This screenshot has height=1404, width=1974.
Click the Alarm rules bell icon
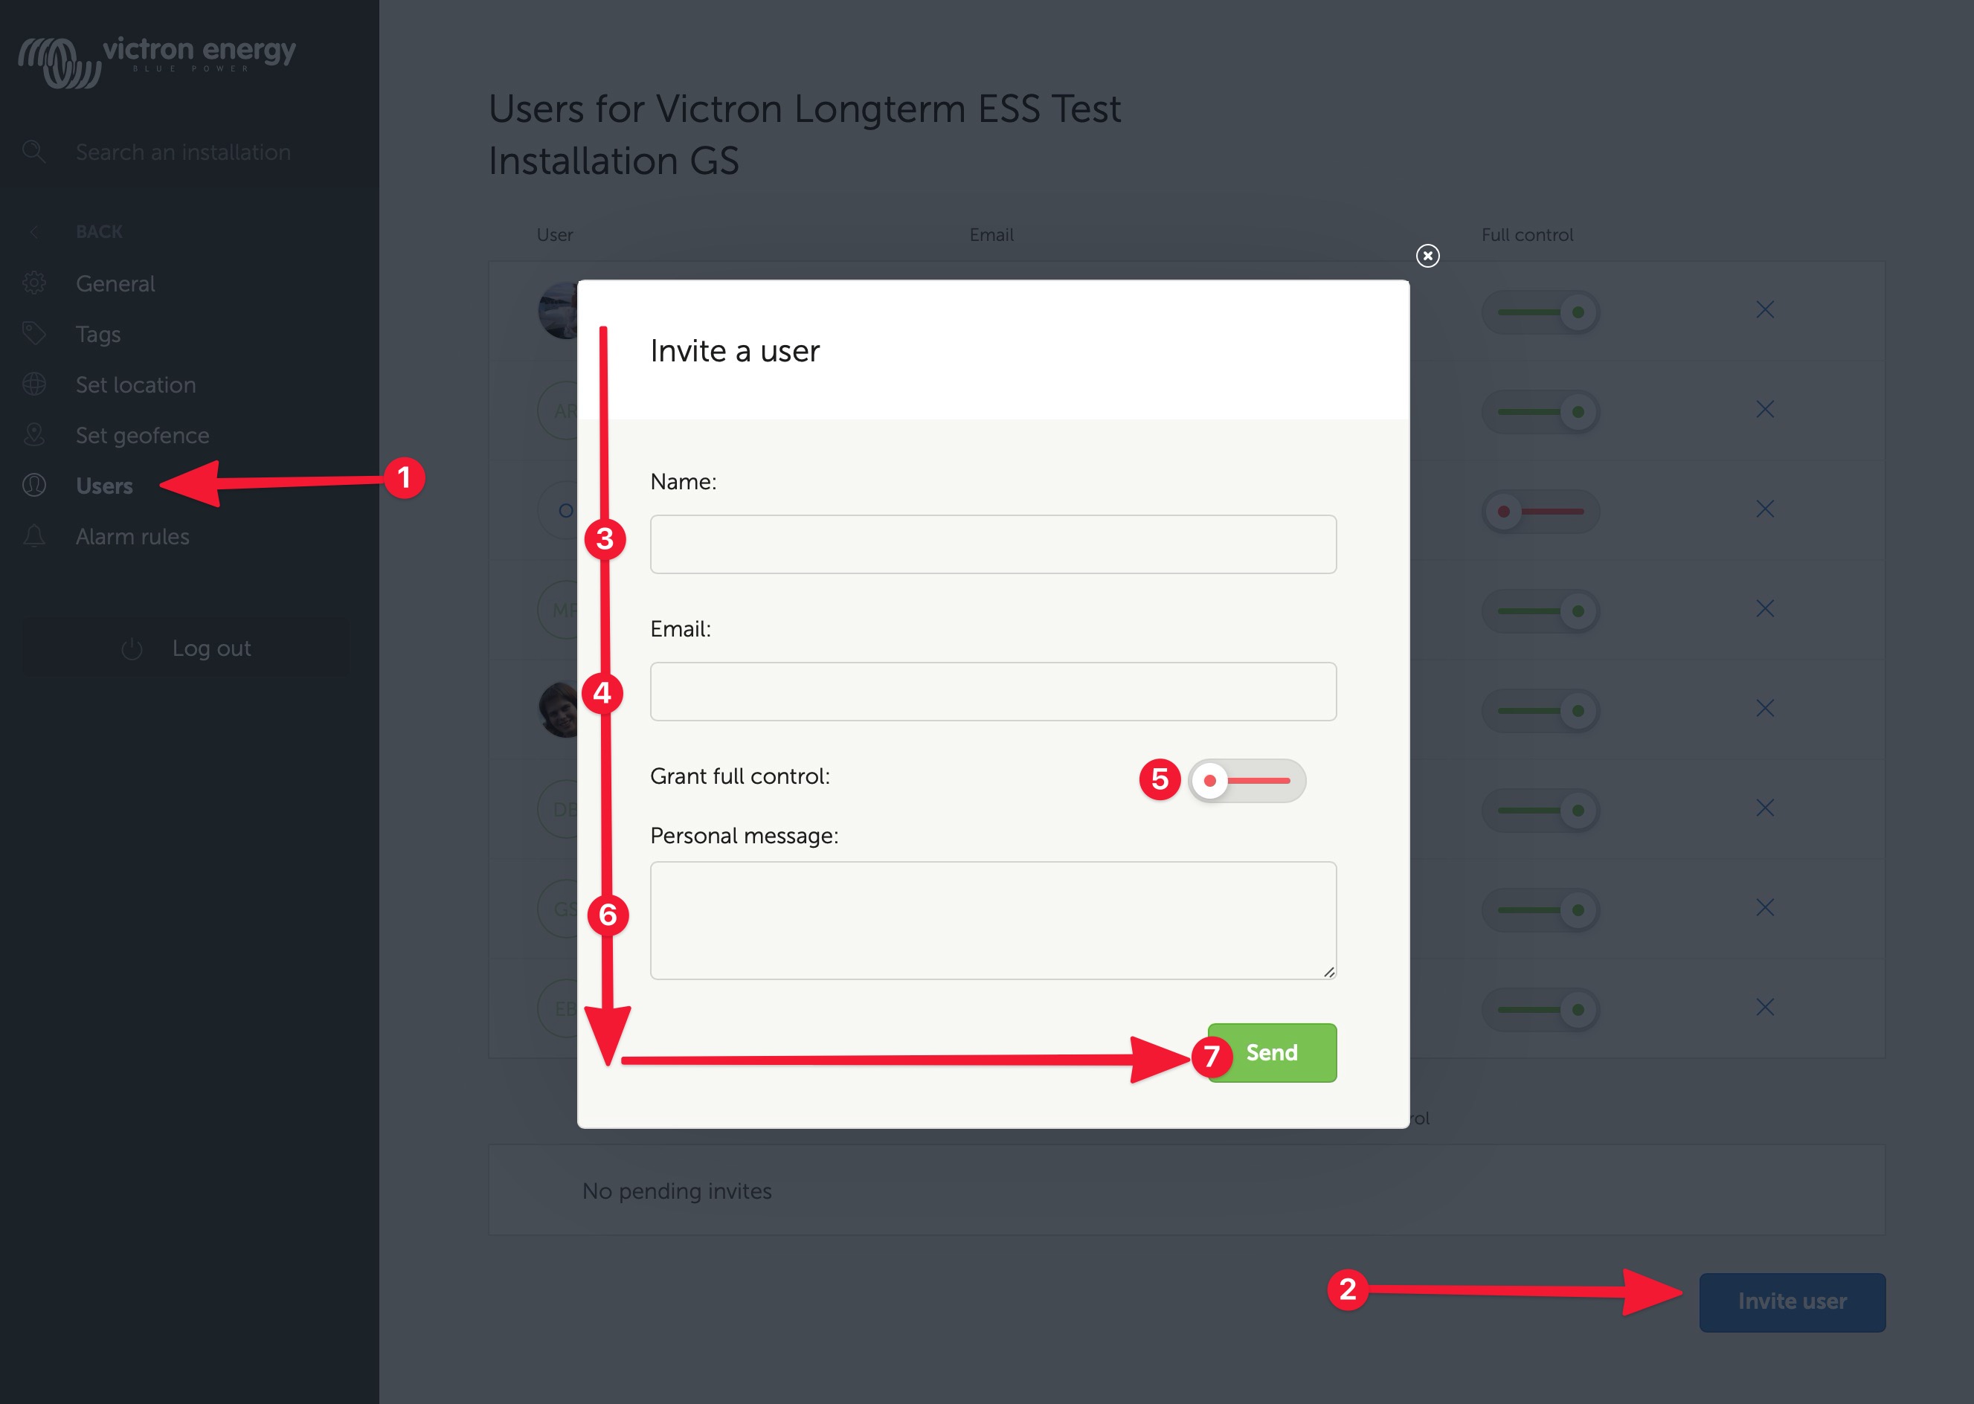35,537
